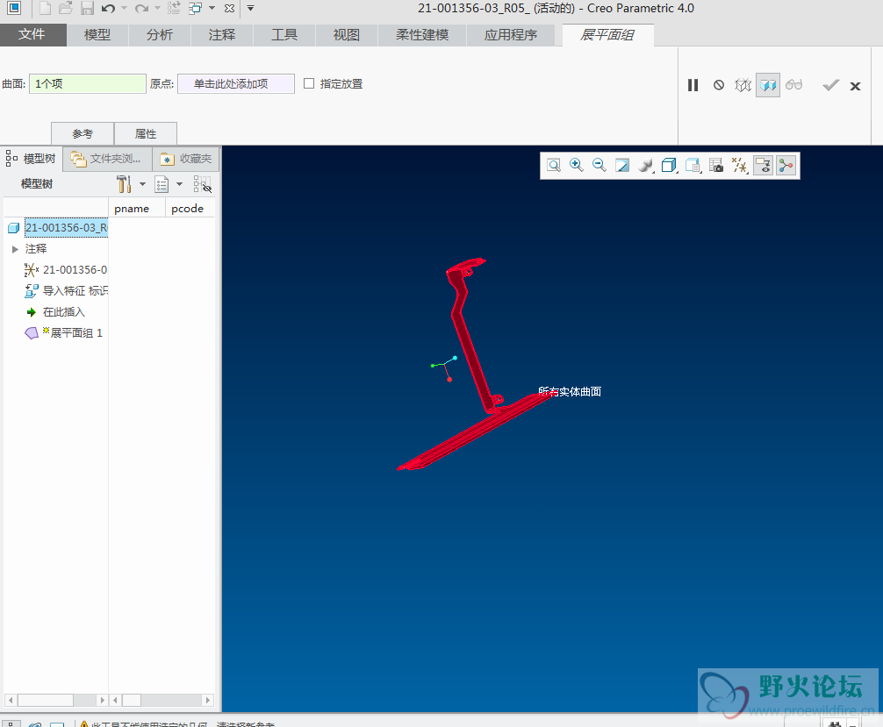Switch to the 模型 ribbon tab
Image resolution: width=883 pixels, height=727 pixels.
tap(97, 35)
